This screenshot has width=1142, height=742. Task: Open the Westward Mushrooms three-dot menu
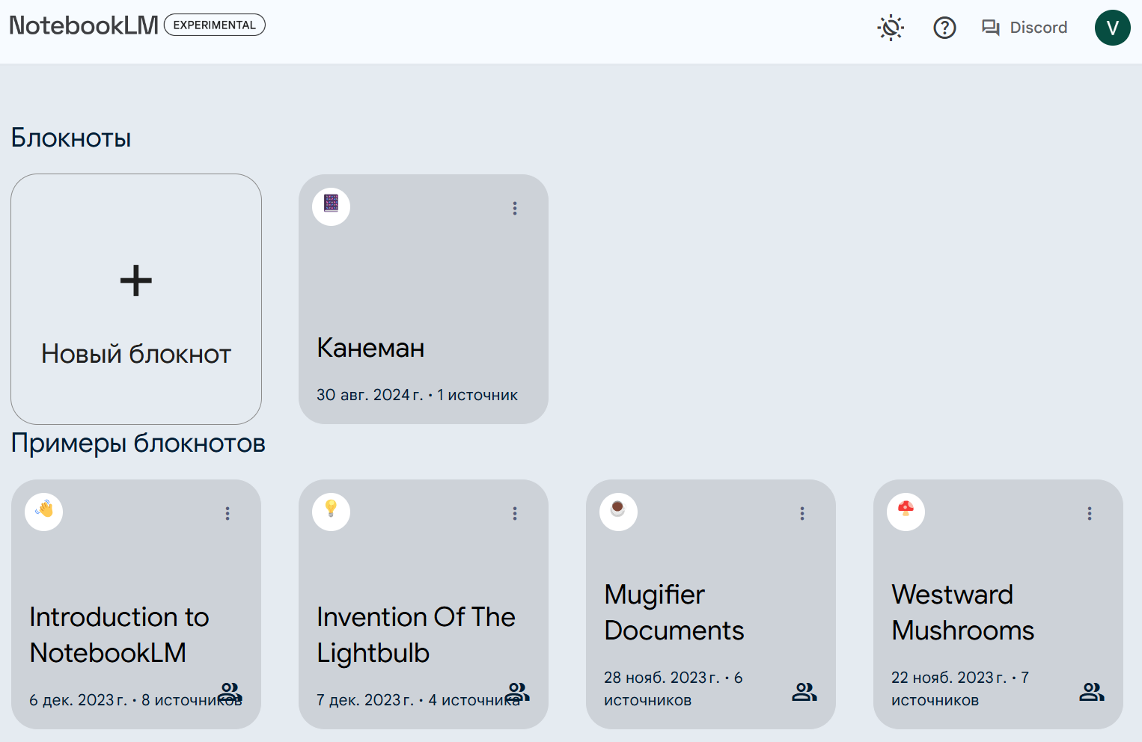[x=1090, y=513]
